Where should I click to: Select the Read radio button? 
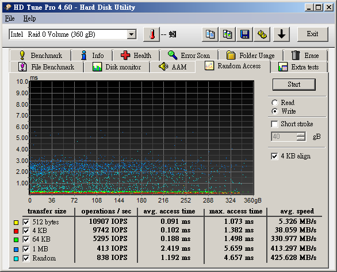(x=275, y=103)
